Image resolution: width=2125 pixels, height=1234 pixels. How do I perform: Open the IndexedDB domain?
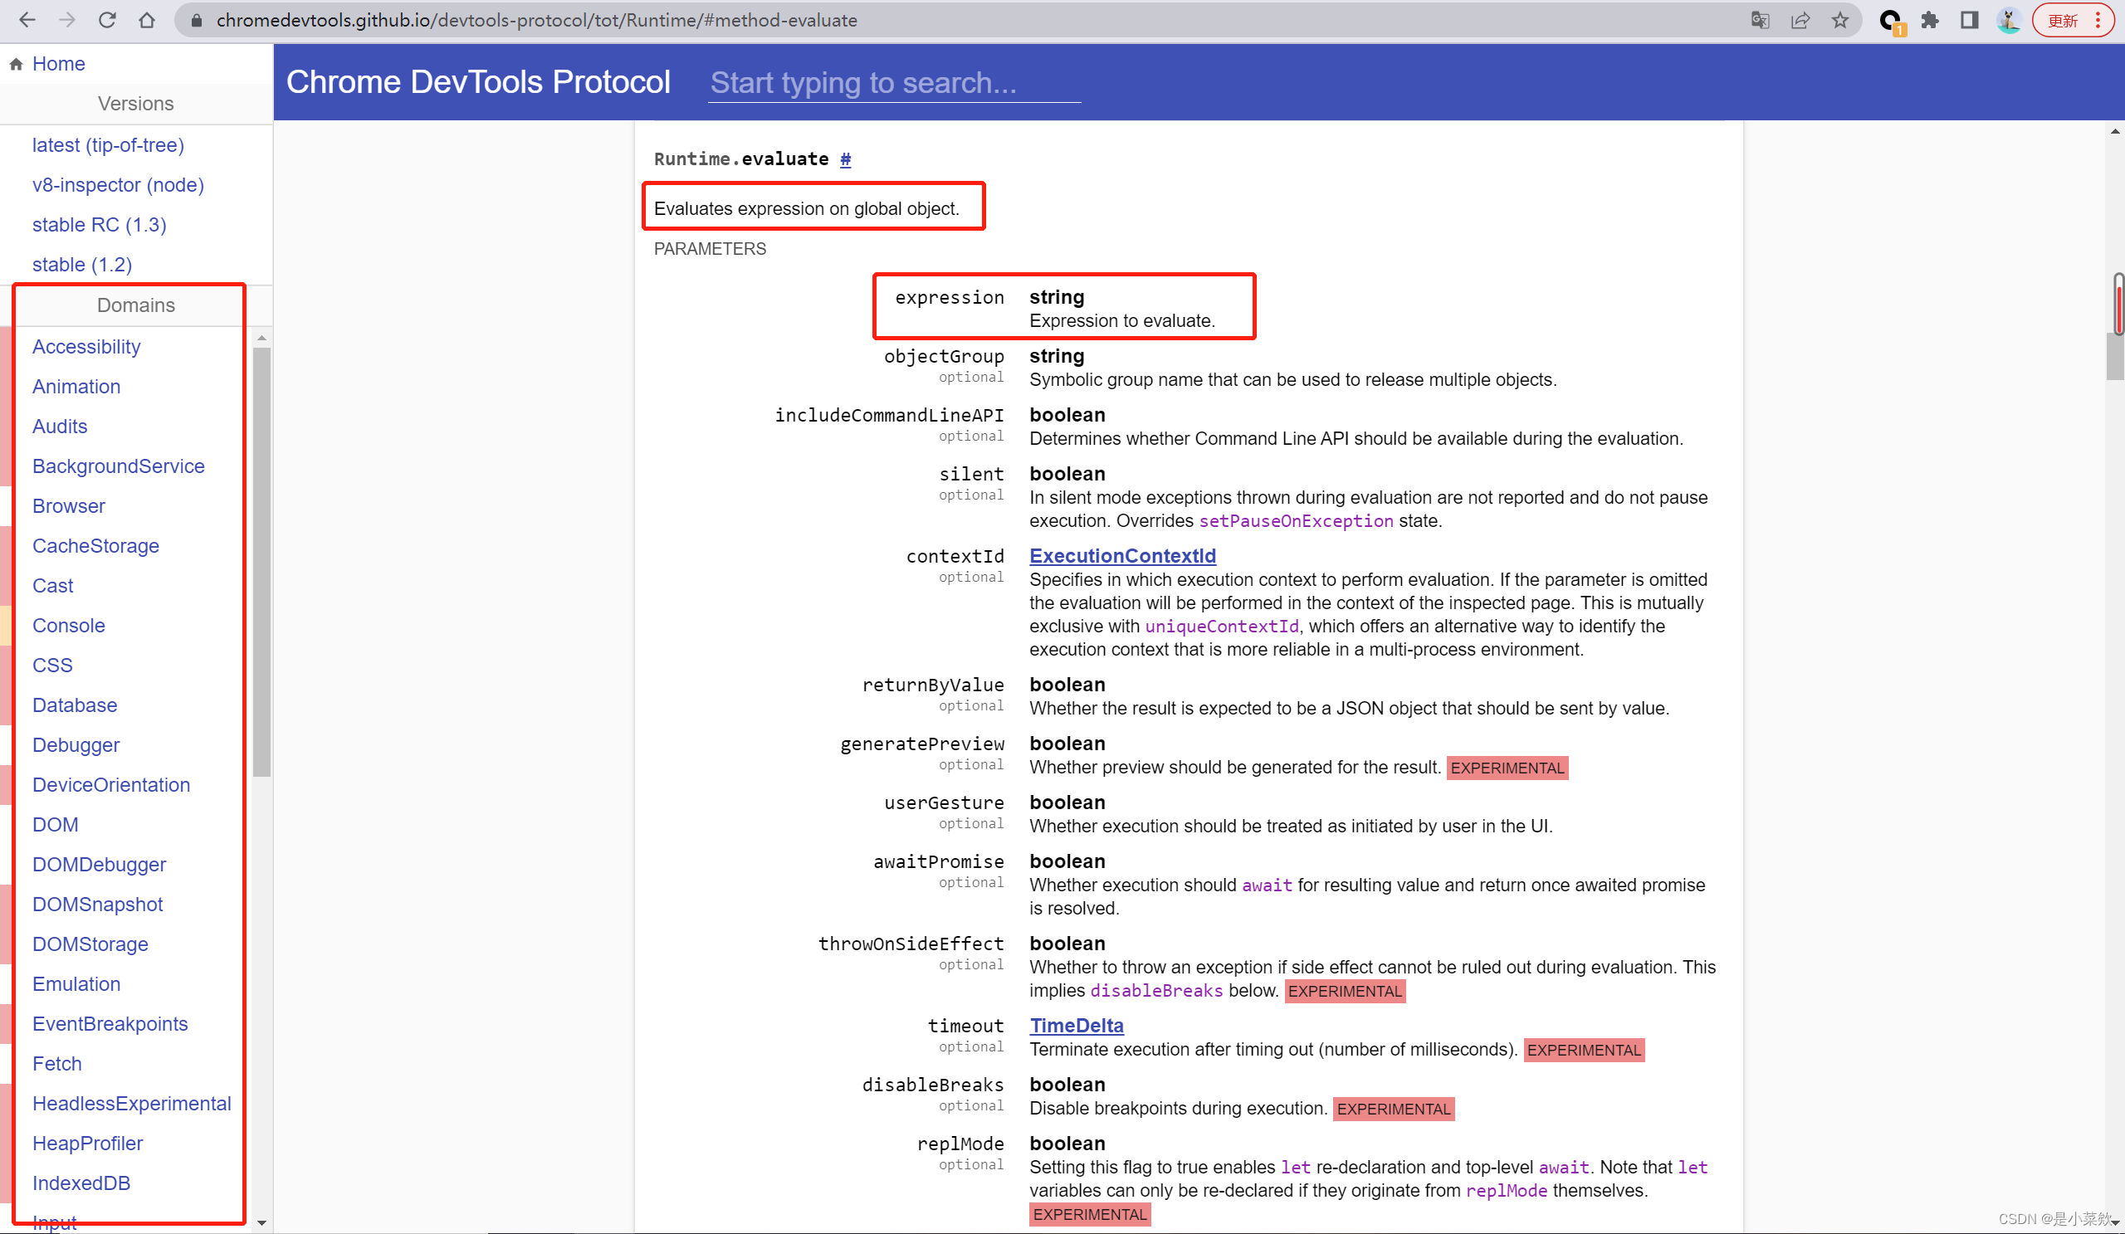click(x=81, y=1183)
